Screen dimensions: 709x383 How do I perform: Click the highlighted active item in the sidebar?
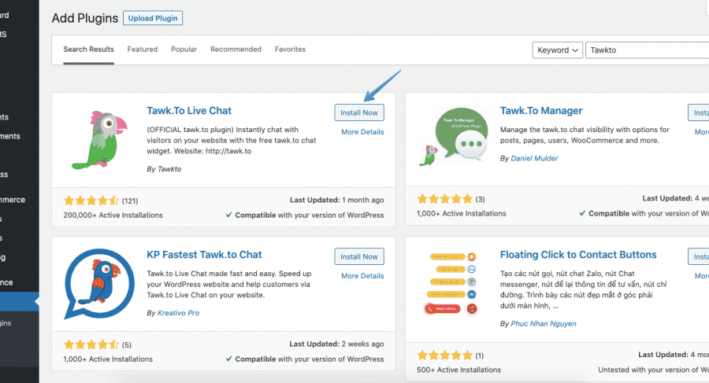[20, 301]
